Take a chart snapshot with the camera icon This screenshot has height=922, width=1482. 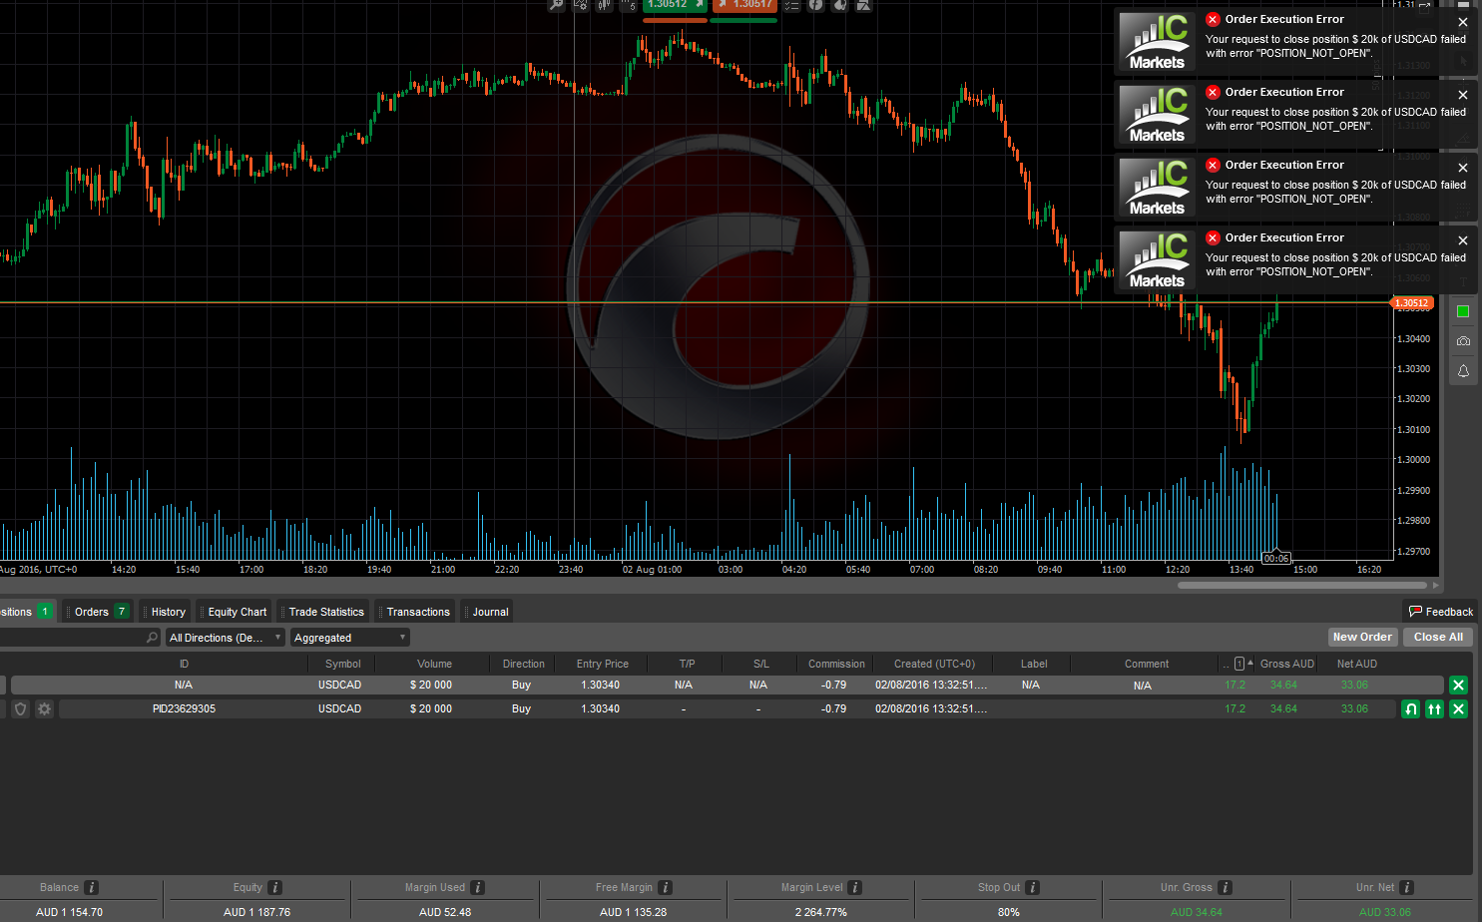point(1463,341)
